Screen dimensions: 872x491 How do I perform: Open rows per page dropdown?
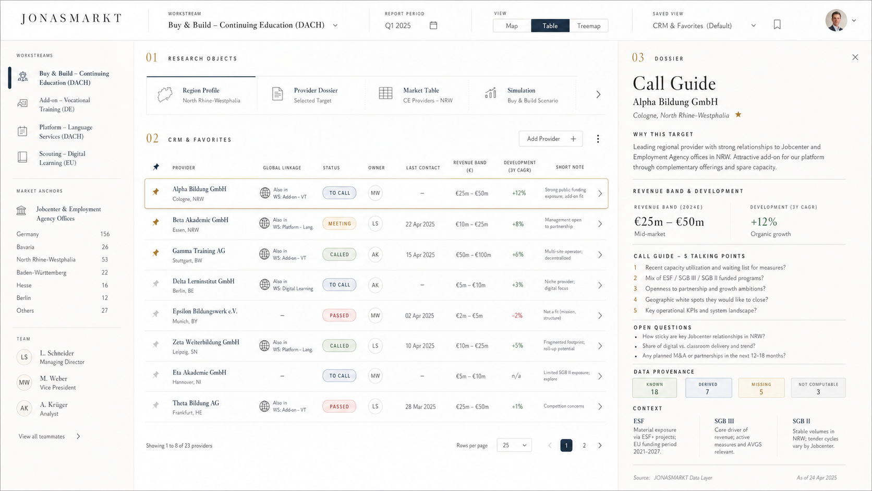[514, 445]
